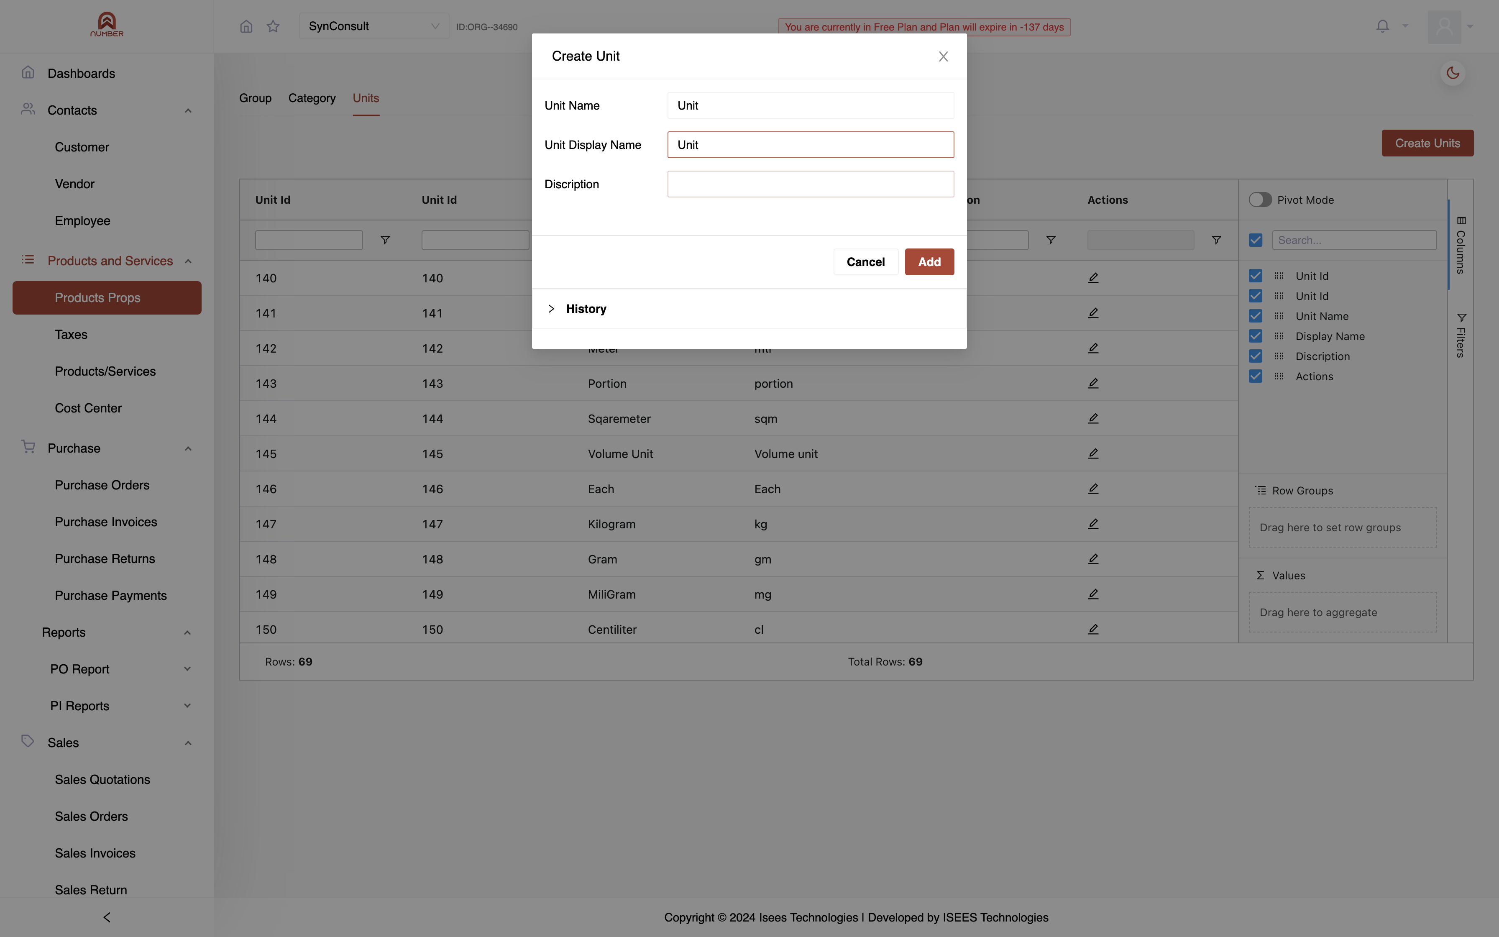Toggle dark mode moon icon
The image size is (1499, 937).
coord(1453,73)
